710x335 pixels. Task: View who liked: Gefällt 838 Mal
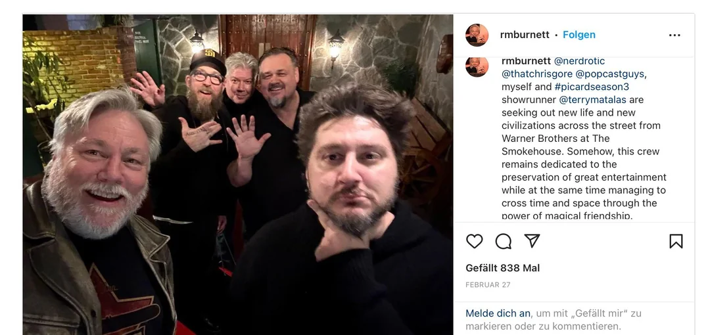coord(503,268)
